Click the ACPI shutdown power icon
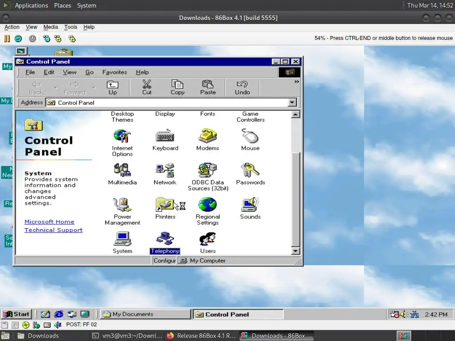 32,39
